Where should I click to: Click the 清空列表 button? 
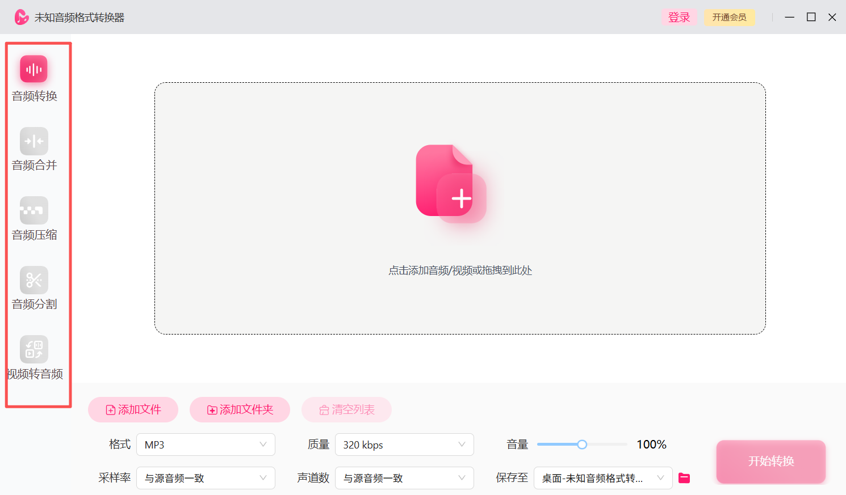tap(346, 409)
